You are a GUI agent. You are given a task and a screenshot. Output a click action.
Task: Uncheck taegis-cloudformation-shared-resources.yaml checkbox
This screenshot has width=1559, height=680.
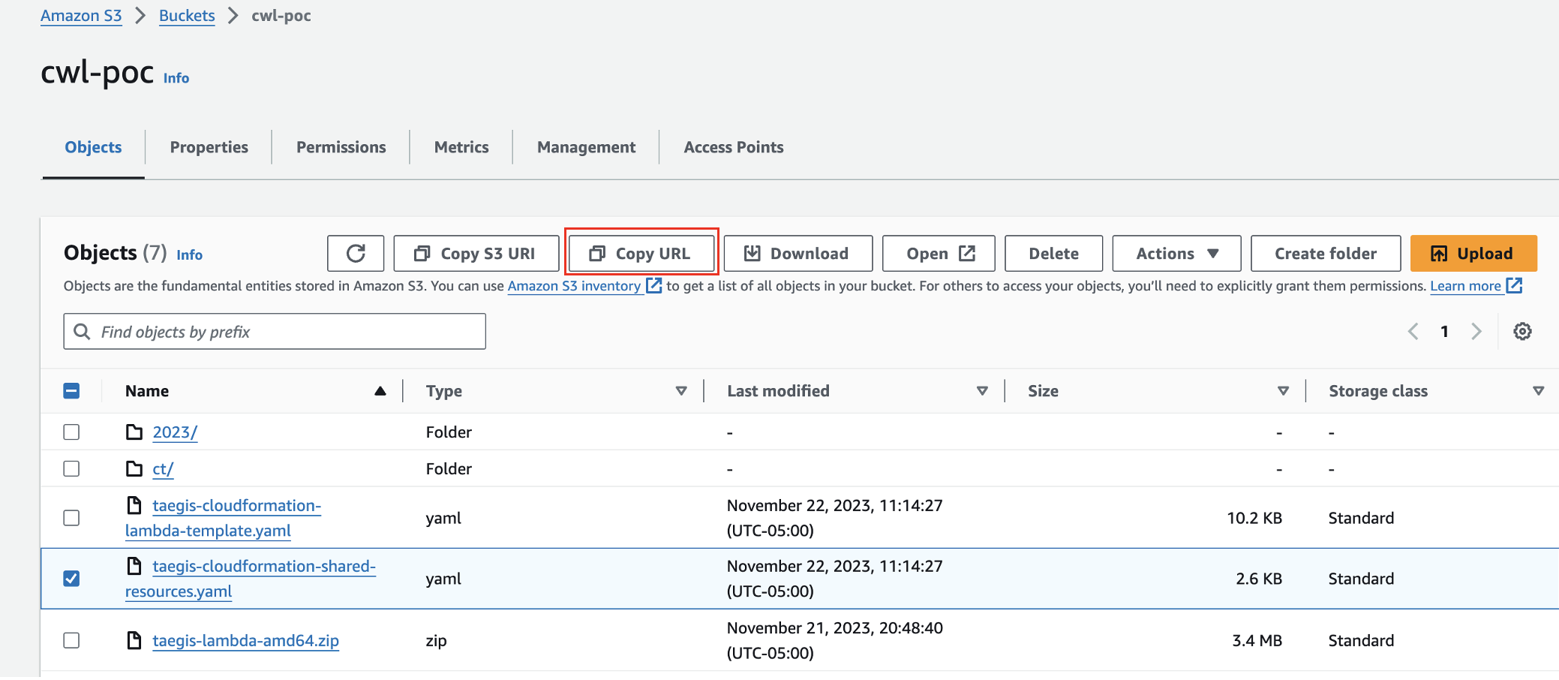(71, 579)
